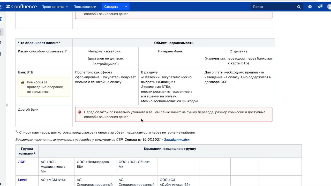Open the help question mark menu
Image resolution: width=331 pixels, height=186 pixels.
(x=310, y=7)
